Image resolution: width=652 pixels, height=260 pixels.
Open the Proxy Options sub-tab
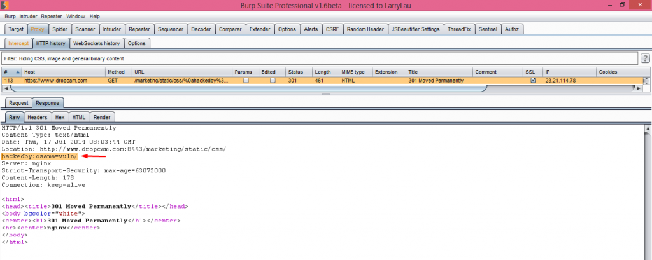click(x=137, y=43)
